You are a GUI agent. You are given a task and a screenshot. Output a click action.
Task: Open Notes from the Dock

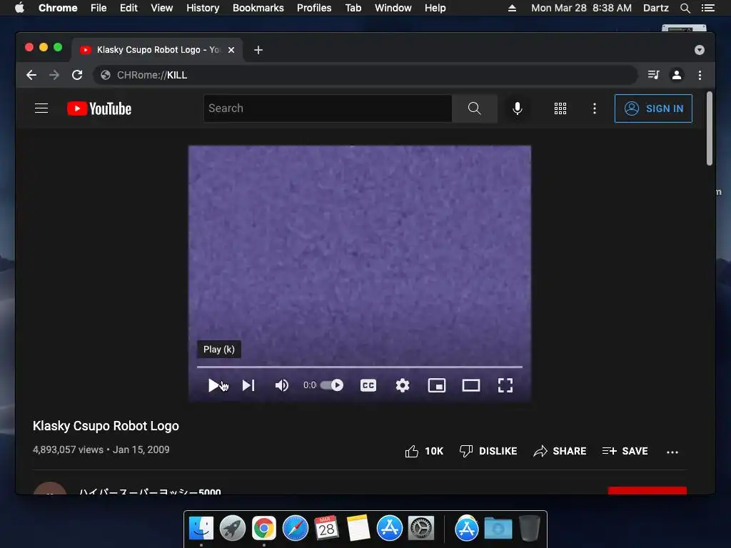point(358,529)
